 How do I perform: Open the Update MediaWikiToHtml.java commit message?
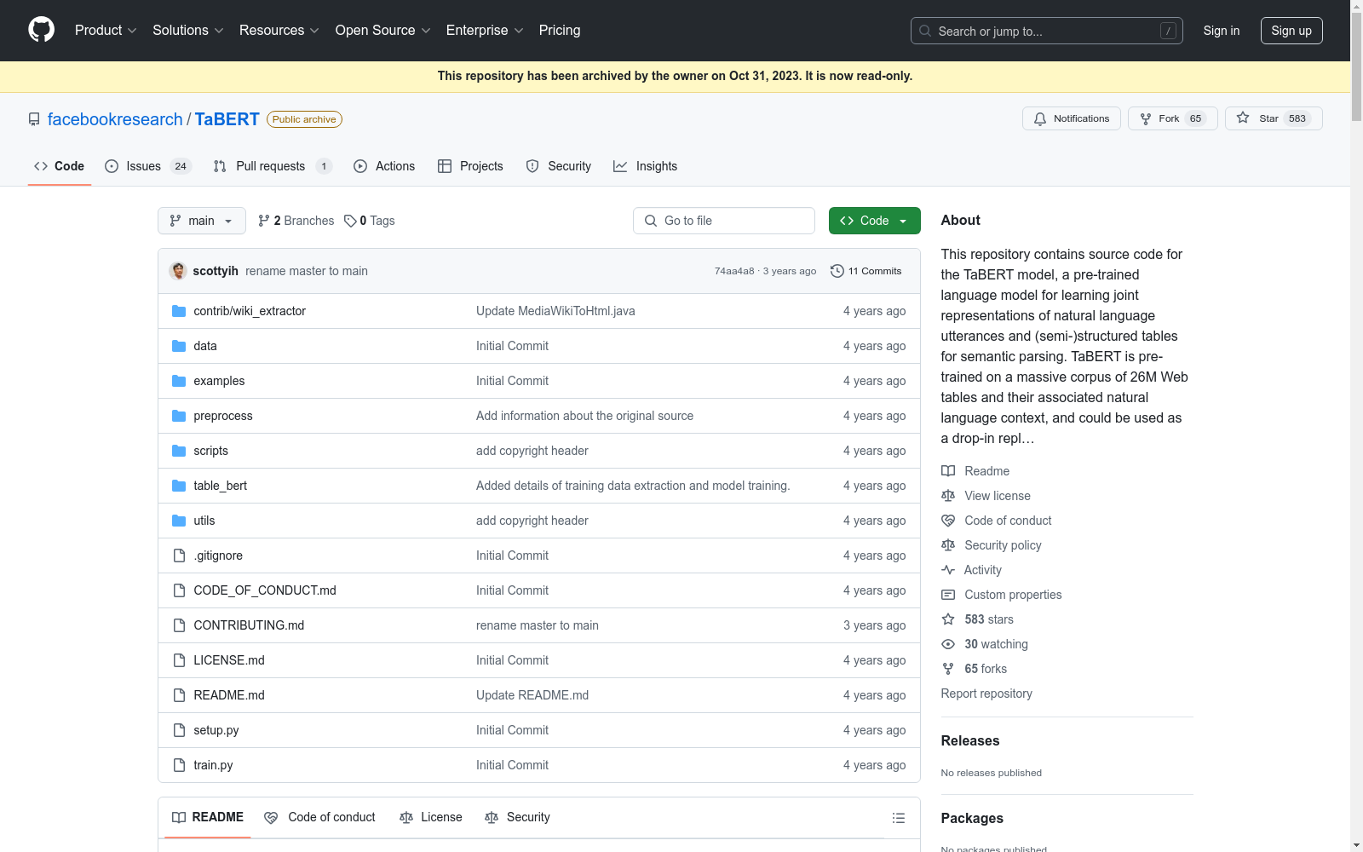pyautogui.click(x=555, y=311)
